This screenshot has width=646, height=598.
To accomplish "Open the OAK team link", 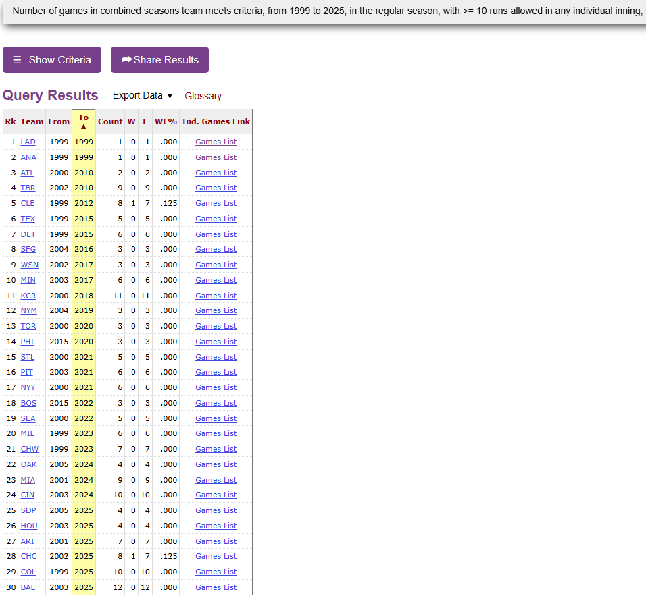I will pos(29,464).
